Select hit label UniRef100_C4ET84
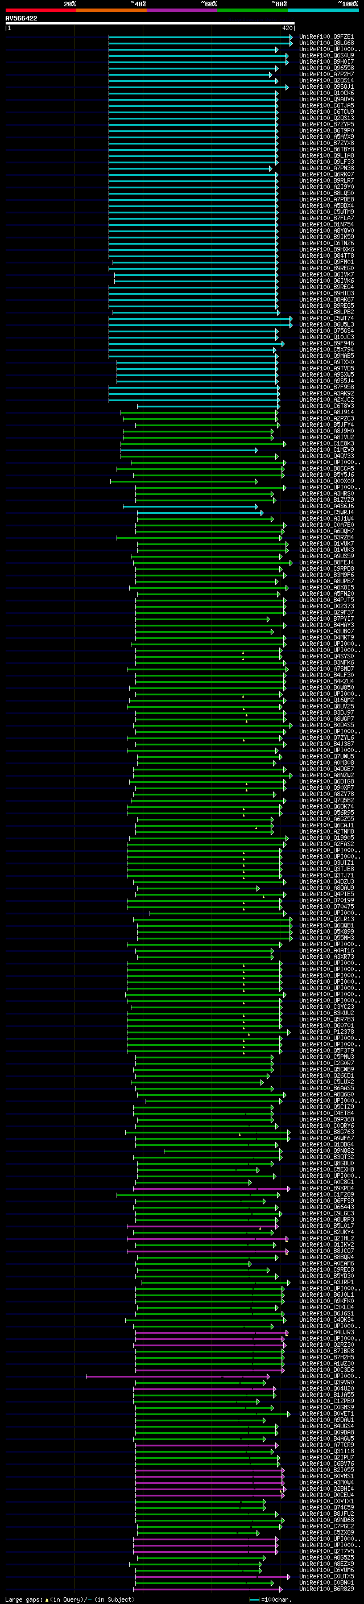Viewport: 364px width, 1604px height. pos(326,1114)
